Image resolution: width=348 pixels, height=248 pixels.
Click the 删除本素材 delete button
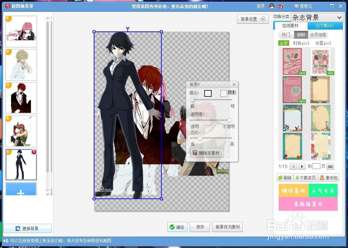click(207, 153)
